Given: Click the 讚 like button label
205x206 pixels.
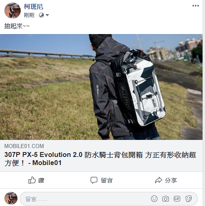Looking at the screenshot, I should coord(41,180).
